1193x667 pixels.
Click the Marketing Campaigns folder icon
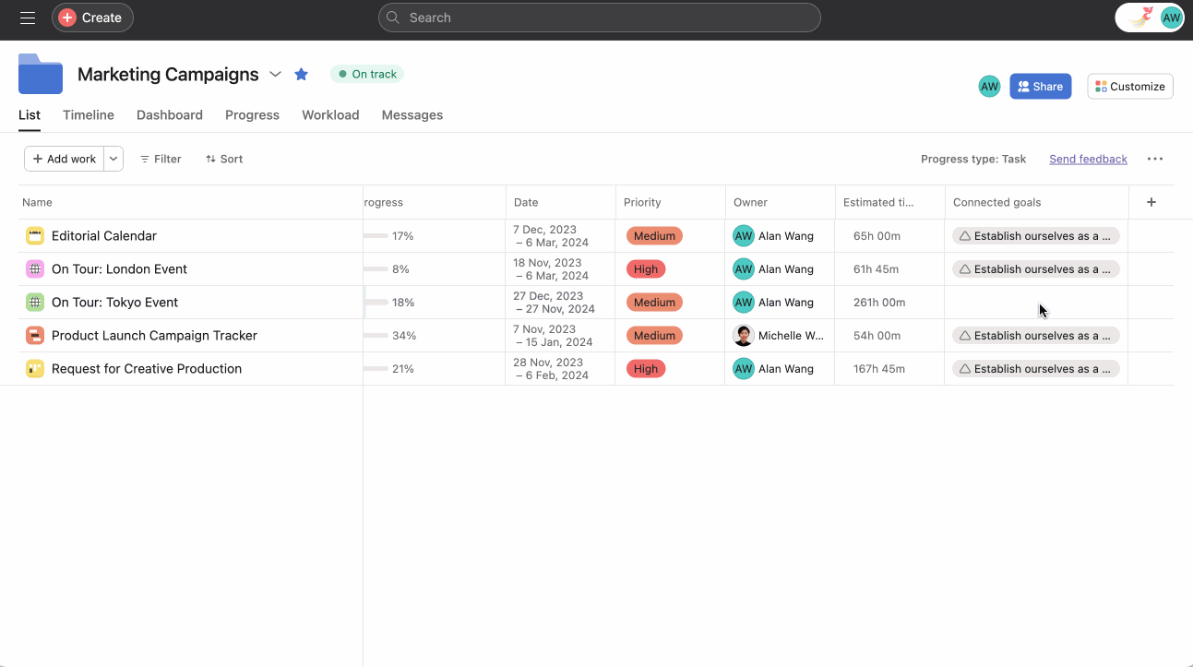pyautogui.click(x=41, y=75)
